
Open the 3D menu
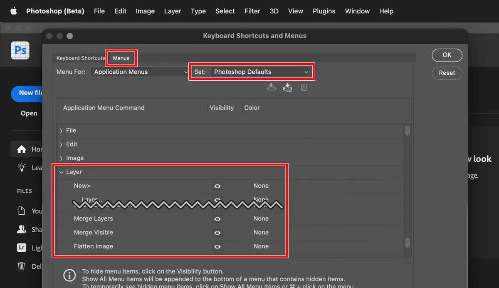point(274,11)
